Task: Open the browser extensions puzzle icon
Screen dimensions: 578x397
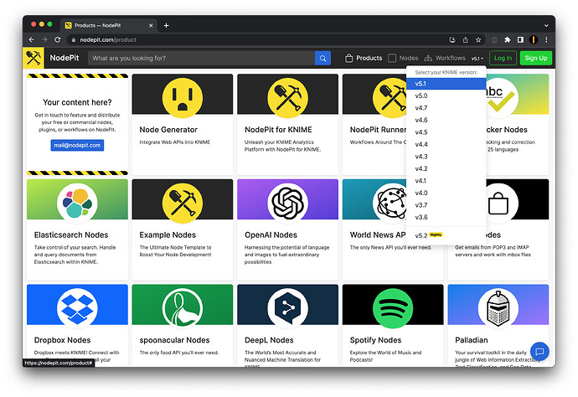Action: click(x=508, y=40)
